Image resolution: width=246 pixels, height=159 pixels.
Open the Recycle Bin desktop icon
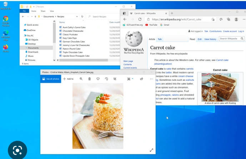tap(5, 6)
